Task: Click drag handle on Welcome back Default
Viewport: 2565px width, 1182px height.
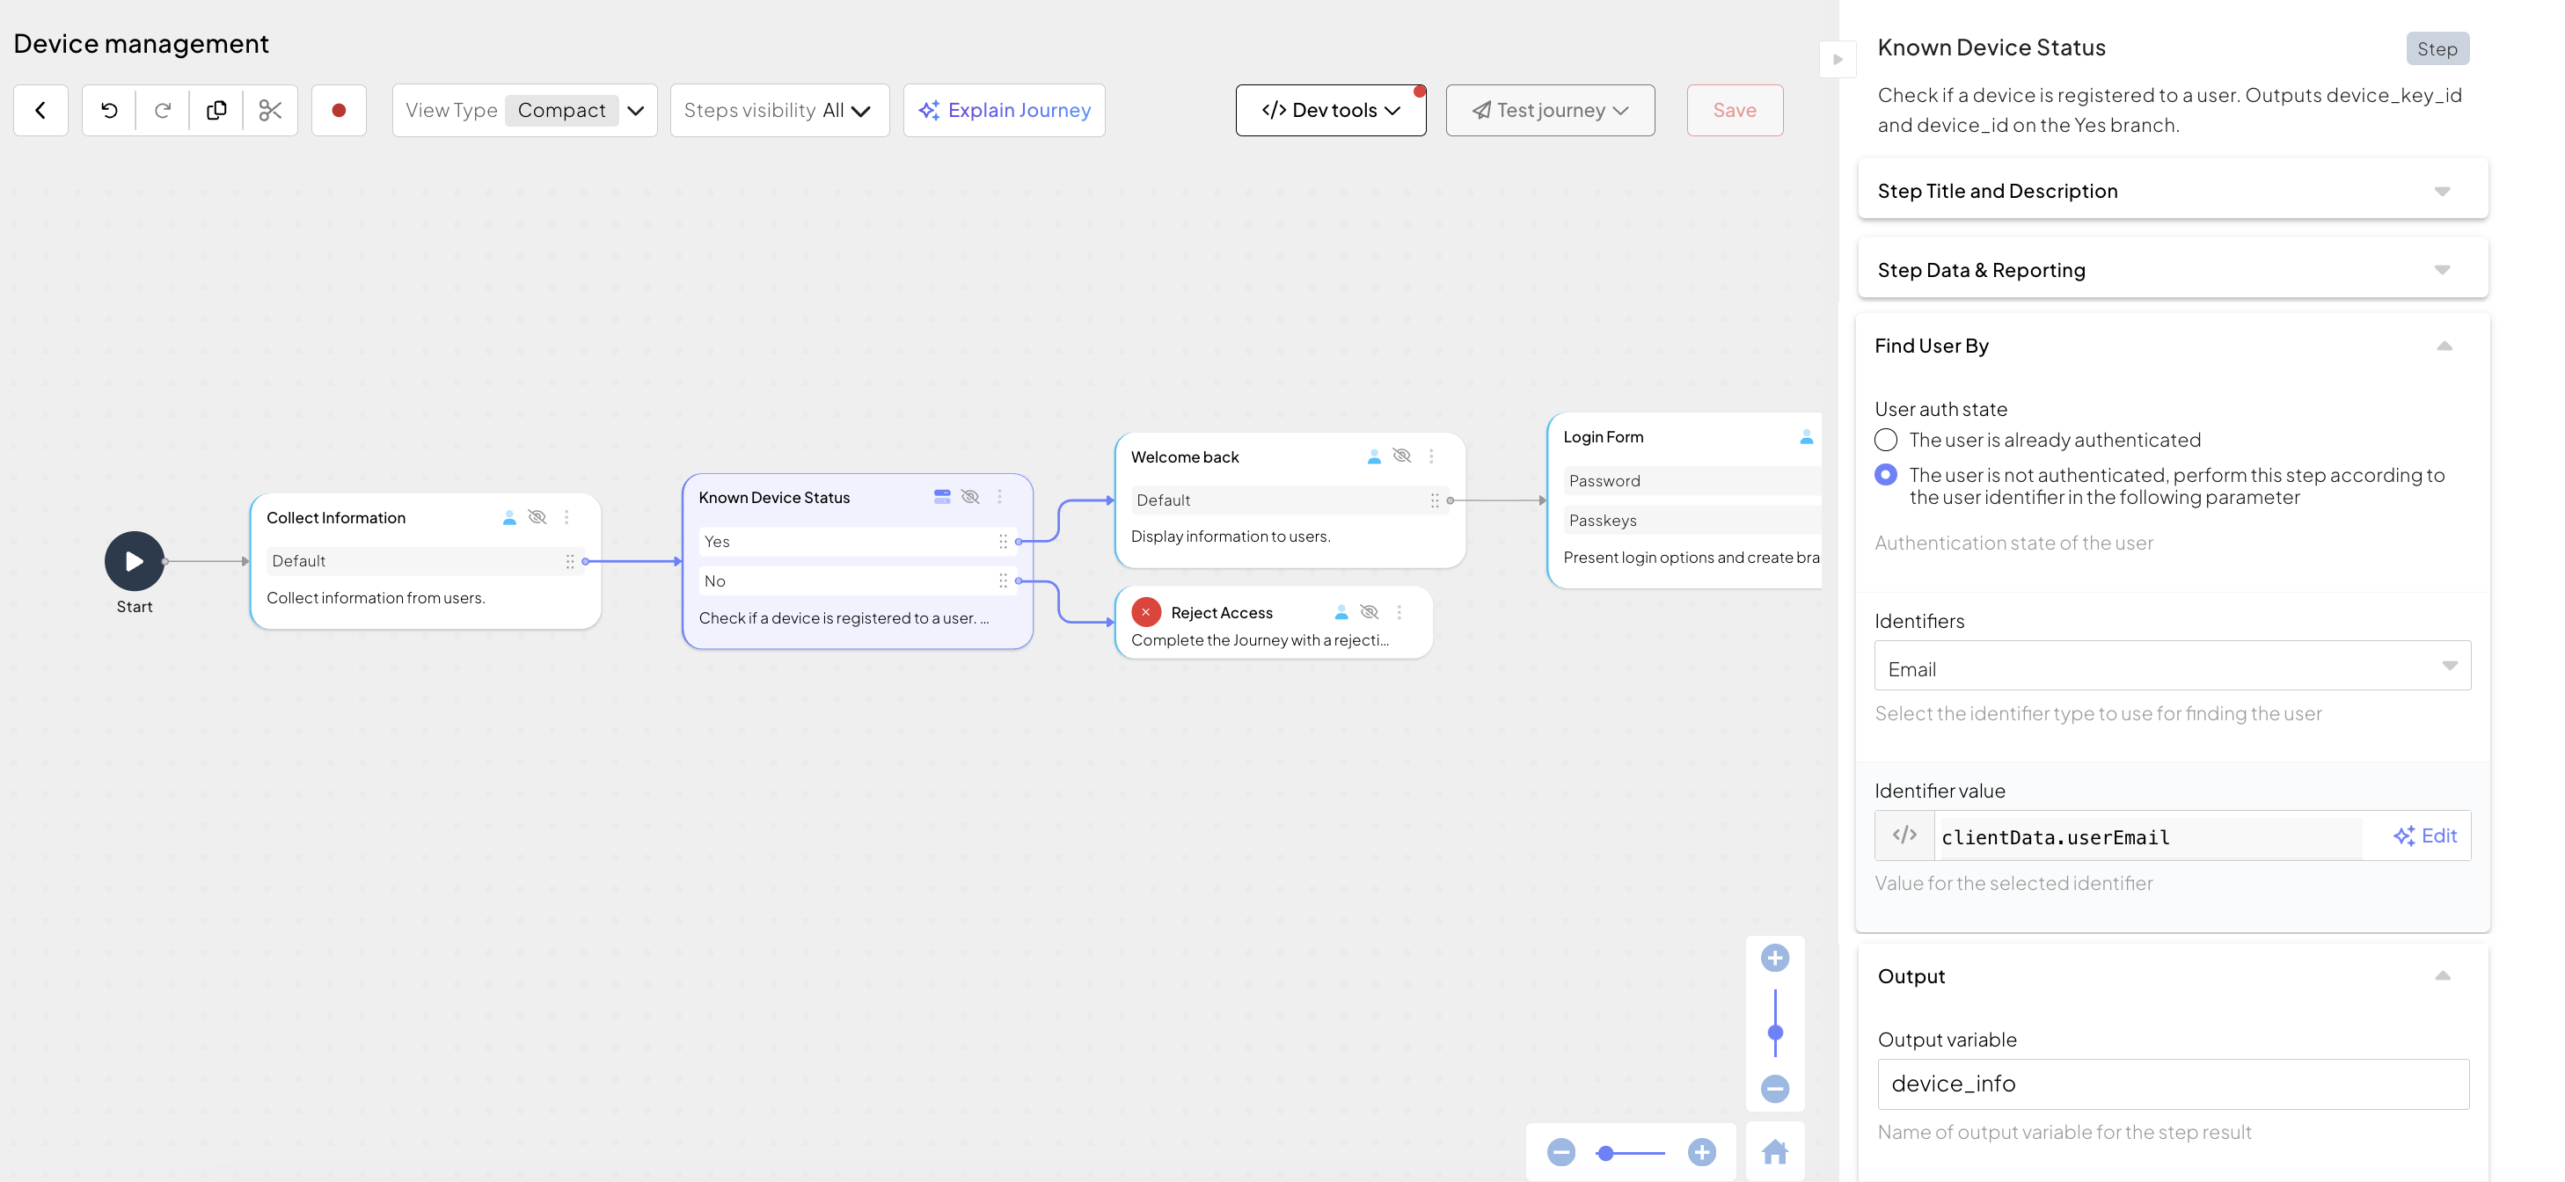Action: pos(1435,500)
